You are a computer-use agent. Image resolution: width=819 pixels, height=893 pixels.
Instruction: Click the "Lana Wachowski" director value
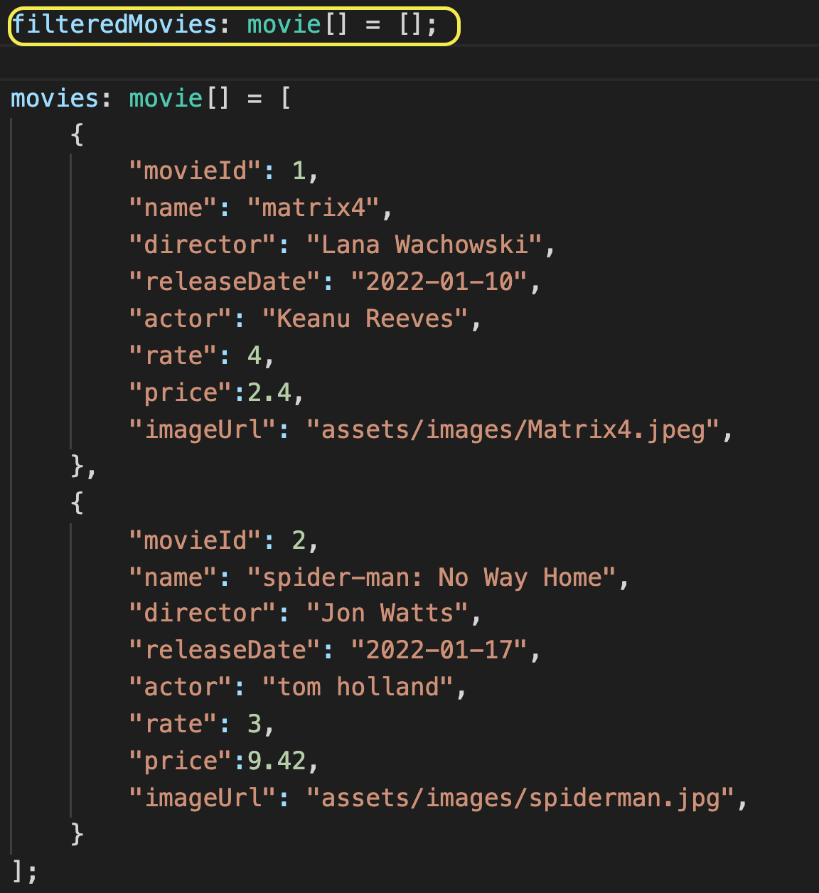(x=424, y=245)
